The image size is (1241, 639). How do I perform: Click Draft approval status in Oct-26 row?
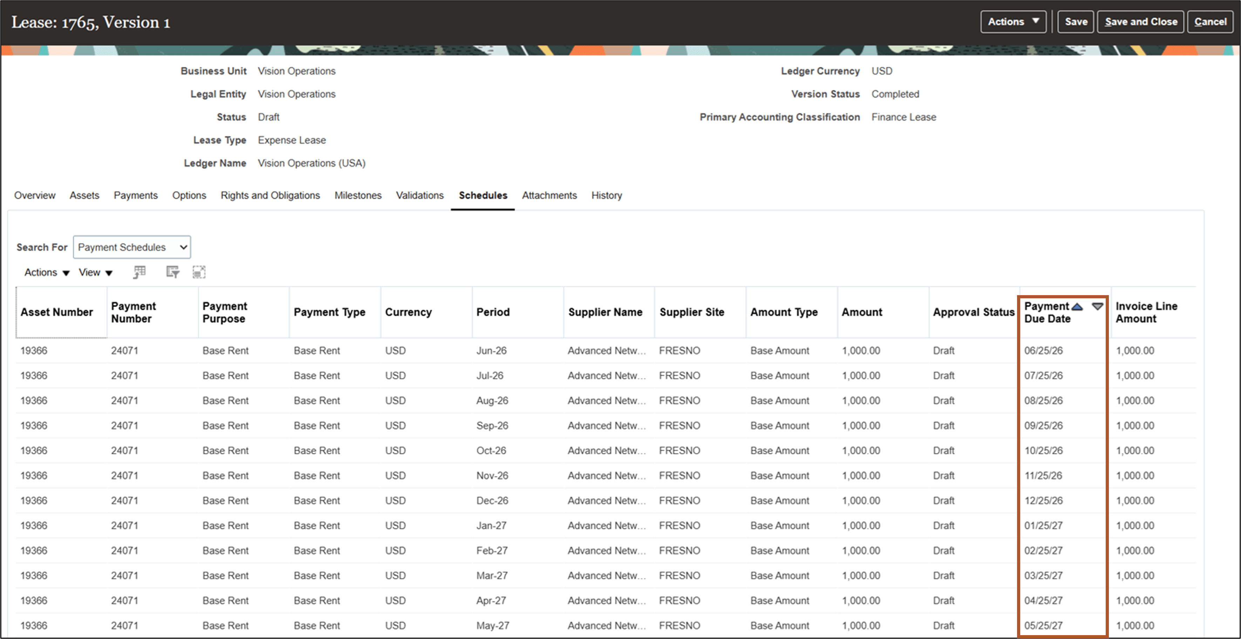943,450
